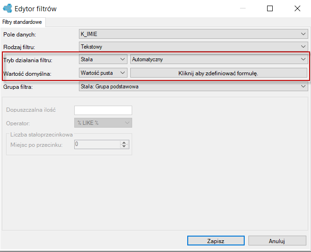The image size is (311, 252).
Task: Maximize the Edytor filtrów window
Action: 270,8
